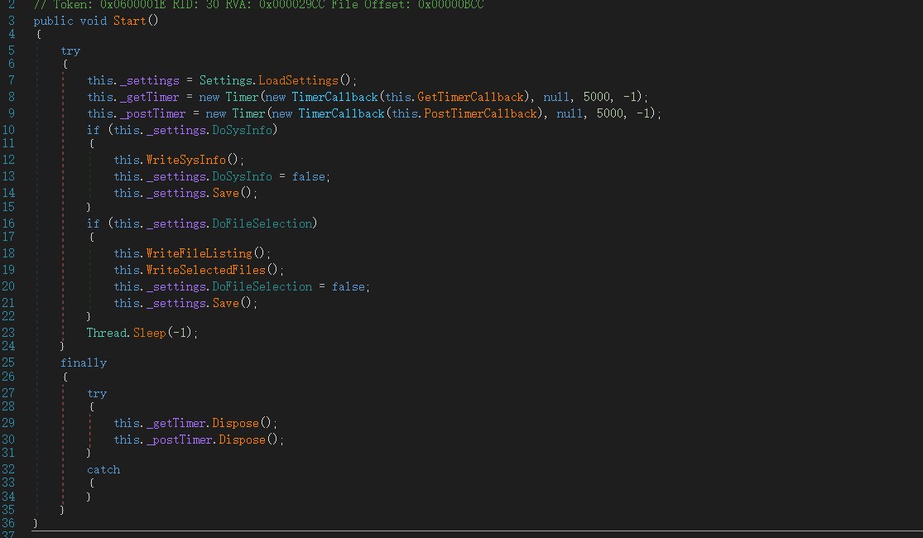Click the Save call on line 14
This screenshot has width=923, height=538.
226,193
